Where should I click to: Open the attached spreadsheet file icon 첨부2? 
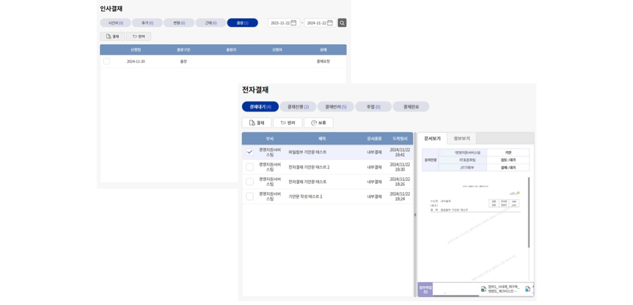click(x=483, y=289)
